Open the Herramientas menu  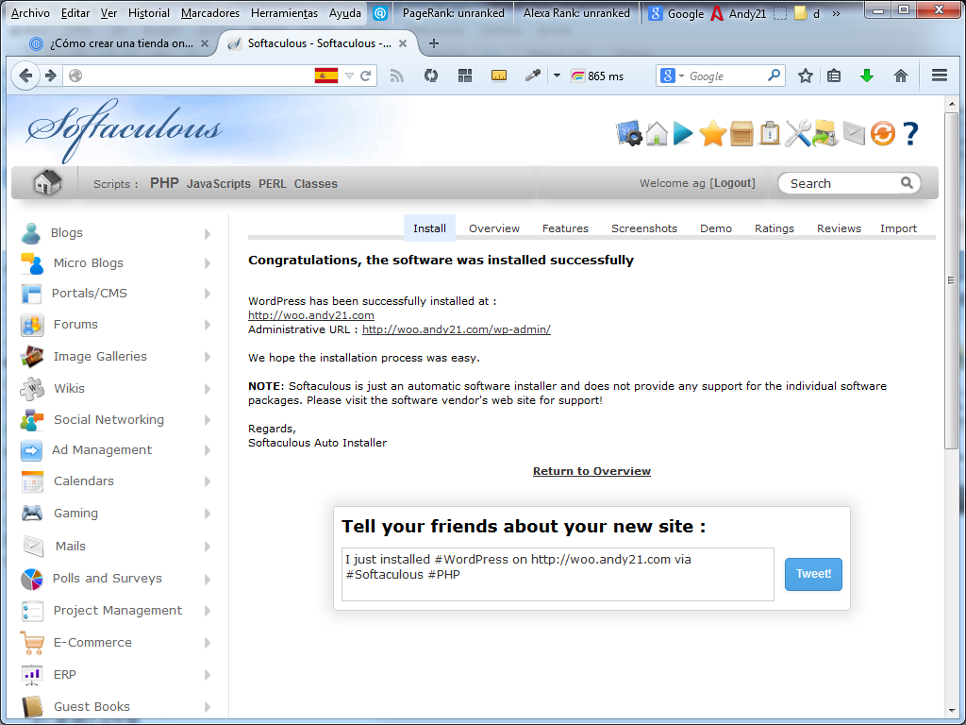[x=284, y=13]
